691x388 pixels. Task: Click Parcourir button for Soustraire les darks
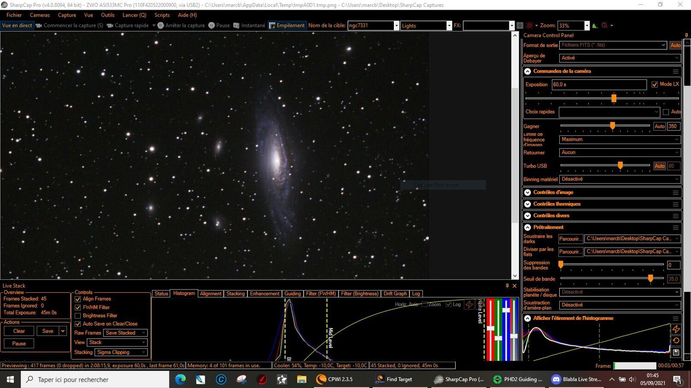(570, 239)
